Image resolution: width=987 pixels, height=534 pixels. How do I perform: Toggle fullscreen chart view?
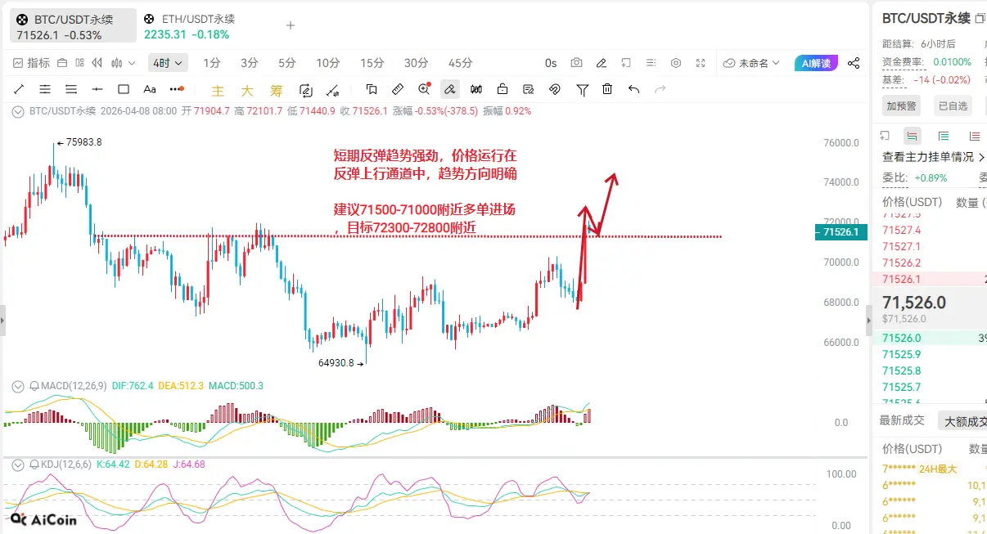[701, 63]
